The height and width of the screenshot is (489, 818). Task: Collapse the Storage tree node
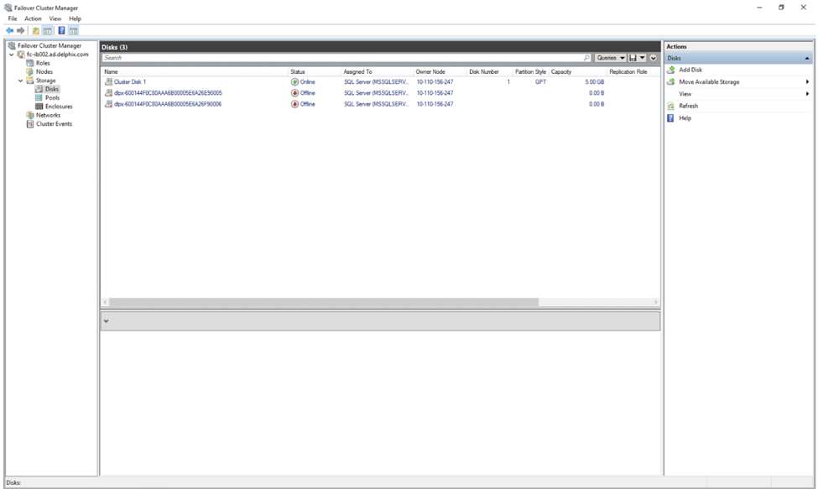click(21, 81)
